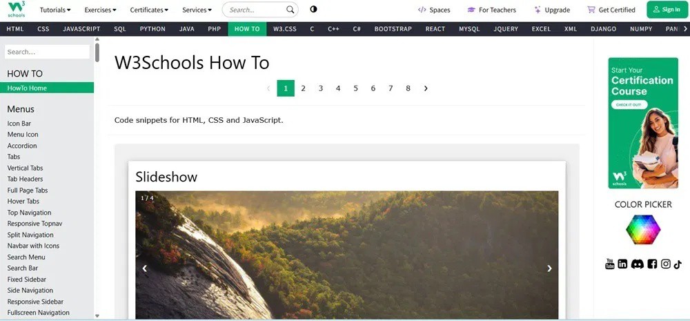Screen dimensions: 690x321
Task: Go to pagination page 5
Action: click(x=355, y=88)
